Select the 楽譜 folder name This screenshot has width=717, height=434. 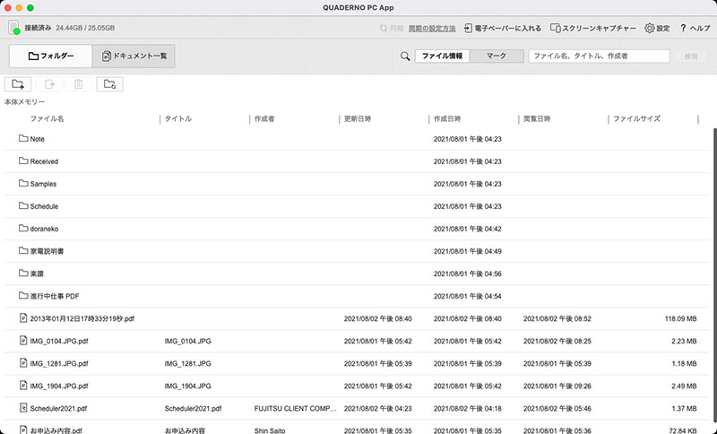click(x=37, y=273)
